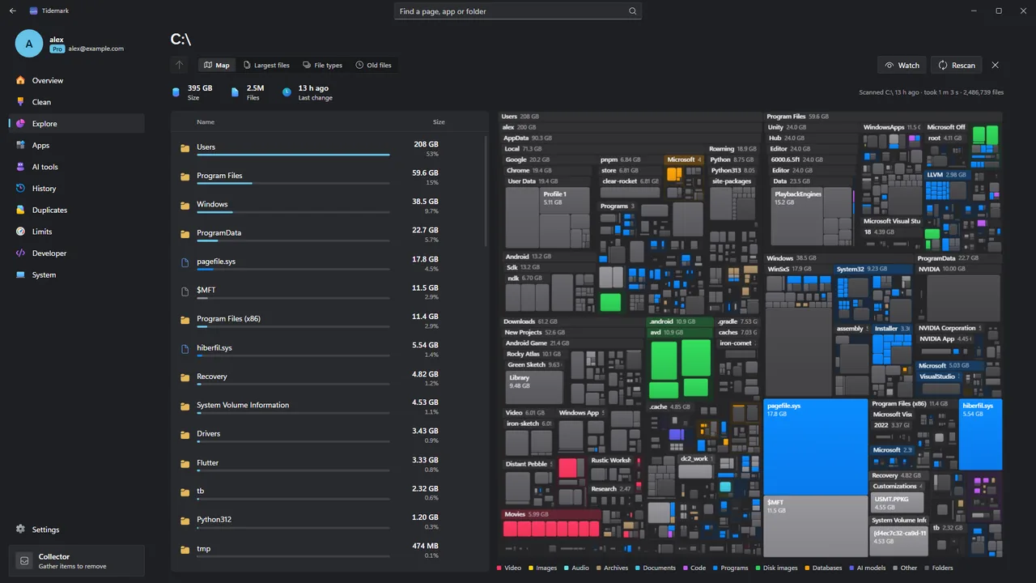Click the Collector tray icon
1036x583 pixels.
coord(24,560)
